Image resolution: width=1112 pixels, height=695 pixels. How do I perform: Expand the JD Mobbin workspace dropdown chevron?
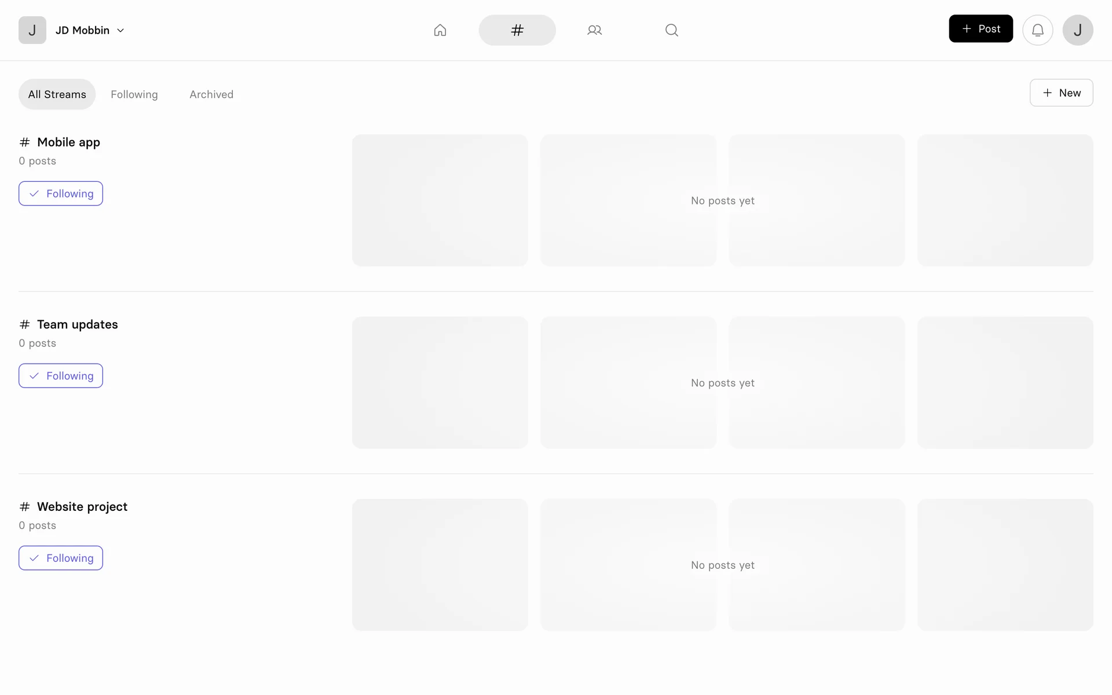(120, 31)
